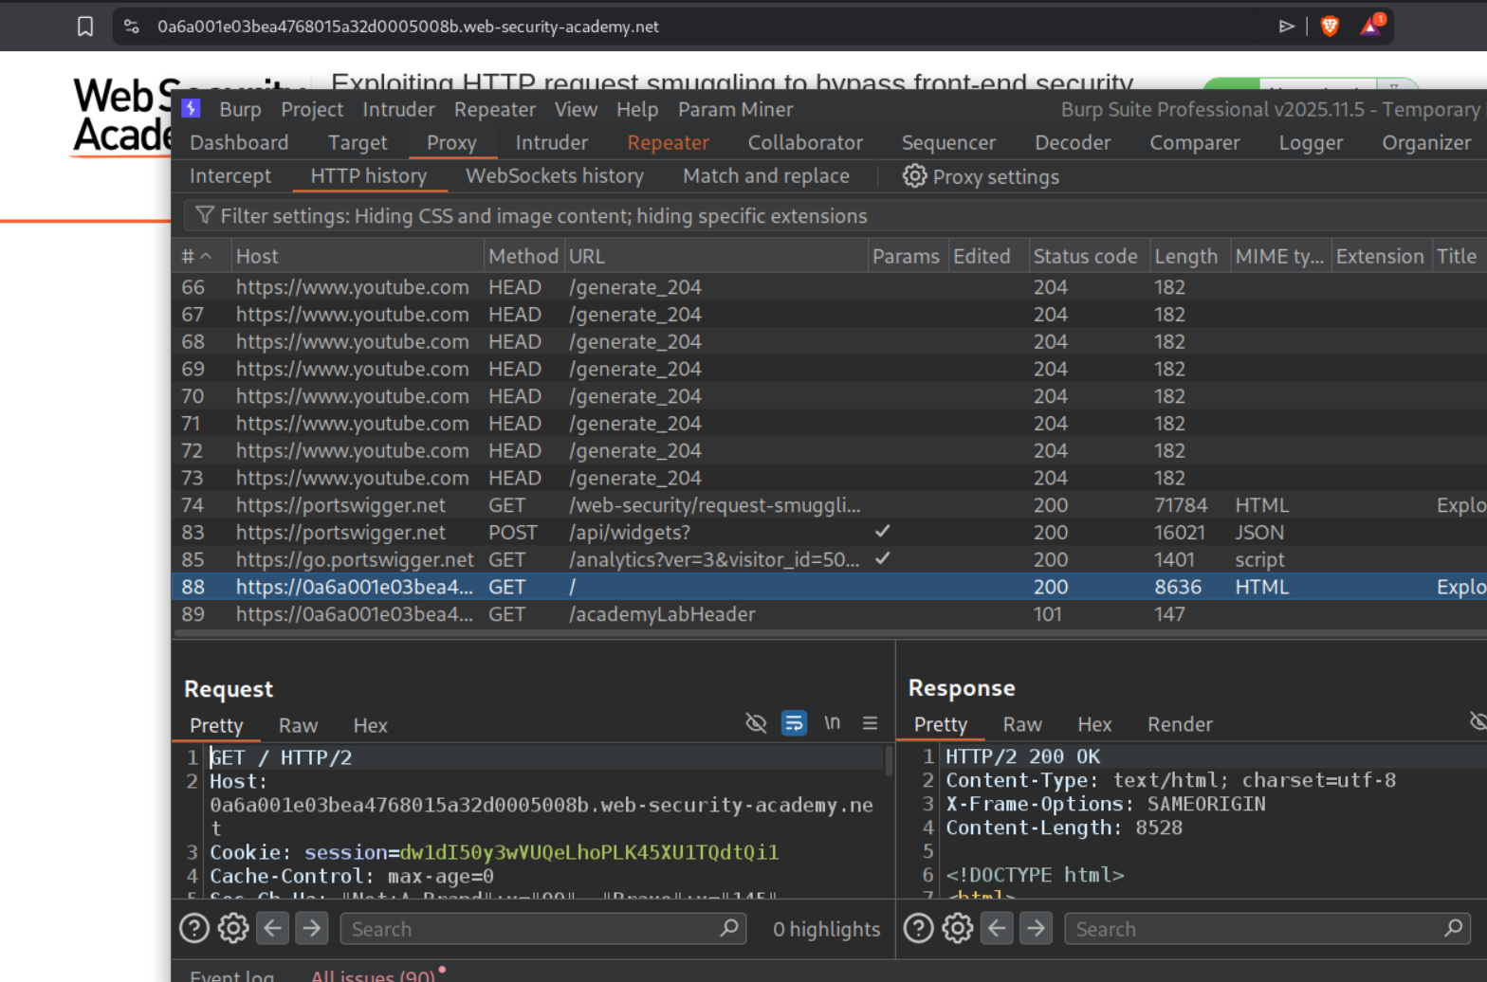Open WebSockets history sub-tab
Image resolution: width=1487 pixels, height=982 pixels.
(554, 176)
